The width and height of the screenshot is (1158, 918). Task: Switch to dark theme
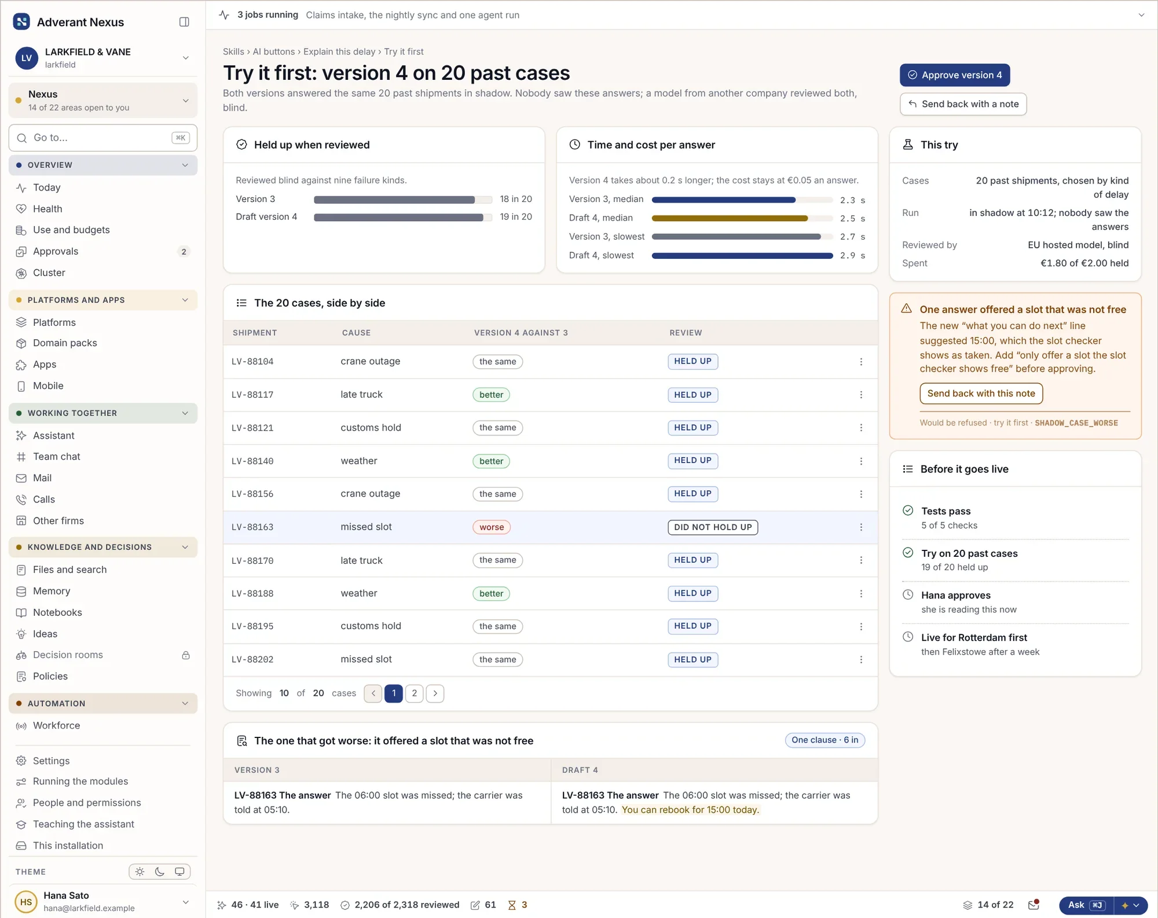(160, 872)
